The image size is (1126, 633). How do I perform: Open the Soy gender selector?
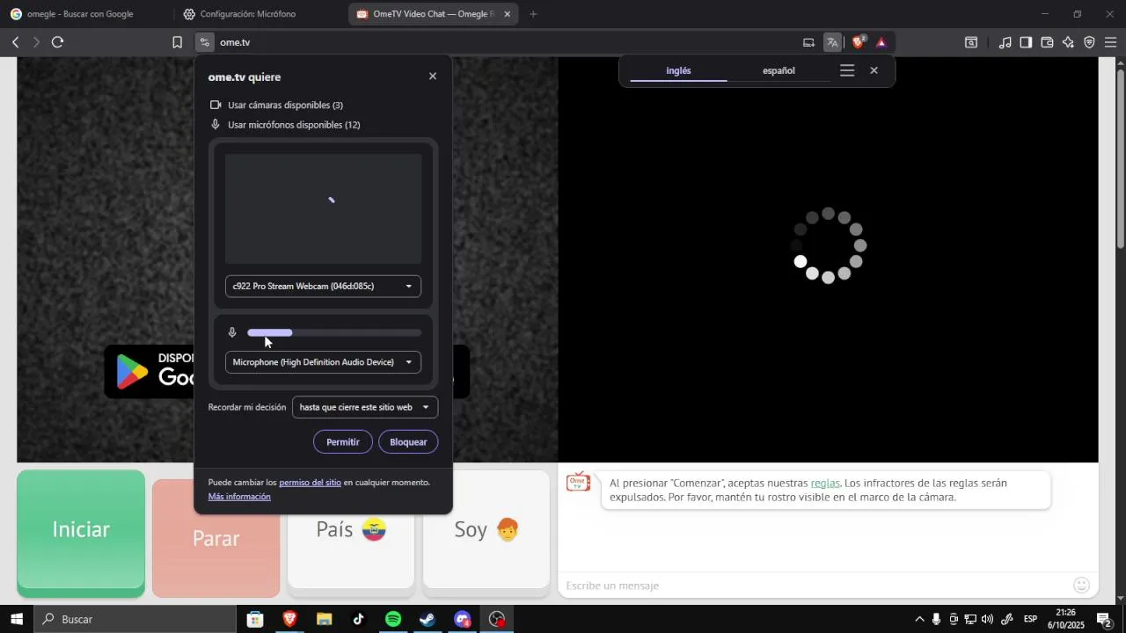coord(486,529)
